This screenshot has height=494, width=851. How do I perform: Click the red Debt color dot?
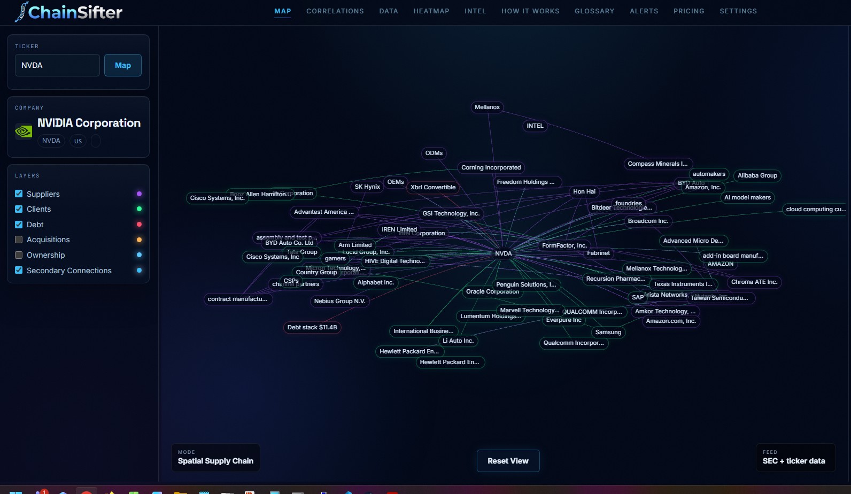click(139, 225)
